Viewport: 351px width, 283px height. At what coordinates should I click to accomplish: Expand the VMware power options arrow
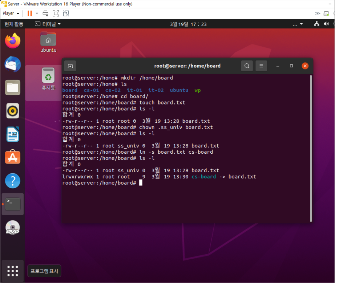[37, 13]
